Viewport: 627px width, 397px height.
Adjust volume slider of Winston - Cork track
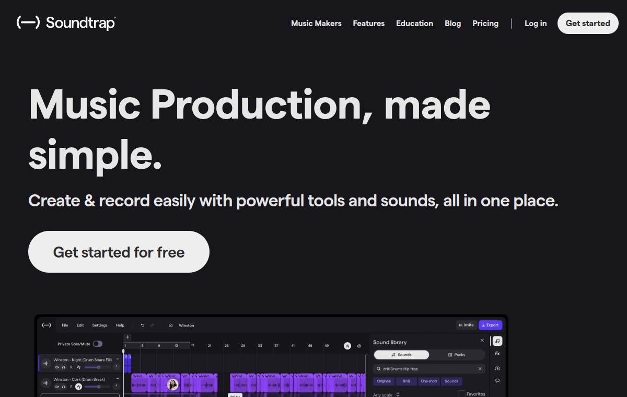click(x=97, y=387)
